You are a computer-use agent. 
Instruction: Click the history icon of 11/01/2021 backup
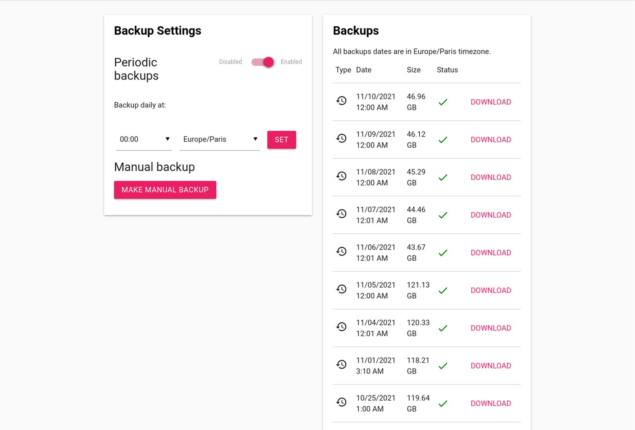[341, 365]
